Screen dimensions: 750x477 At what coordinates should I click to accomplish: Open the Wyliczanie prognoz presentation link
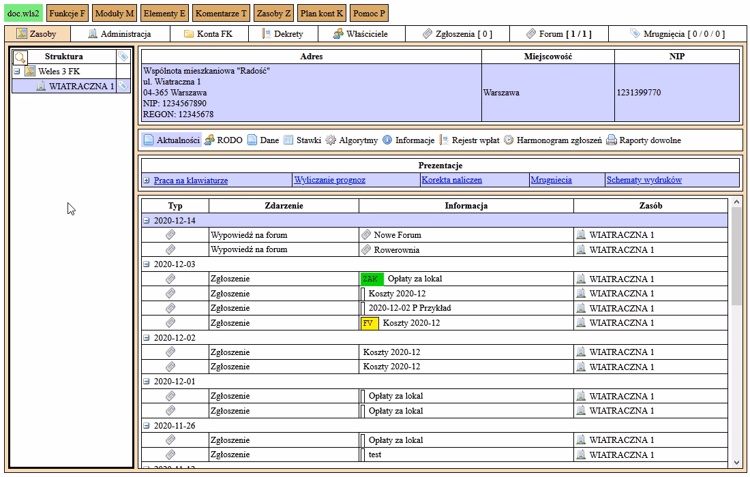coord(329,180)
